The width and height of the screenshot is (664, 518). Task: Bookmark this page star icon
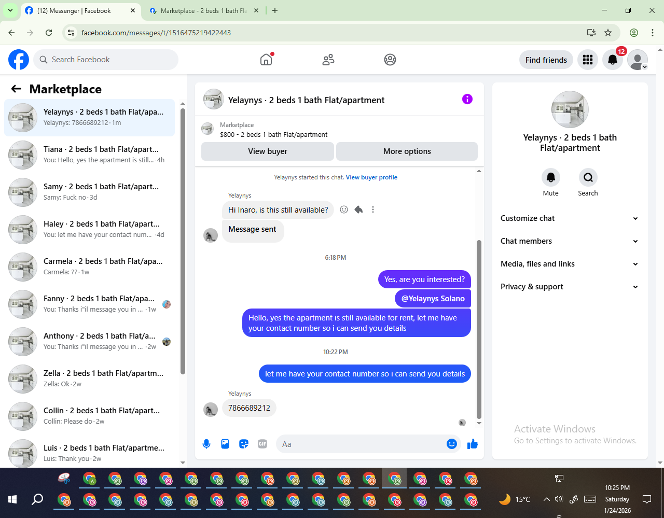(608, 33)
